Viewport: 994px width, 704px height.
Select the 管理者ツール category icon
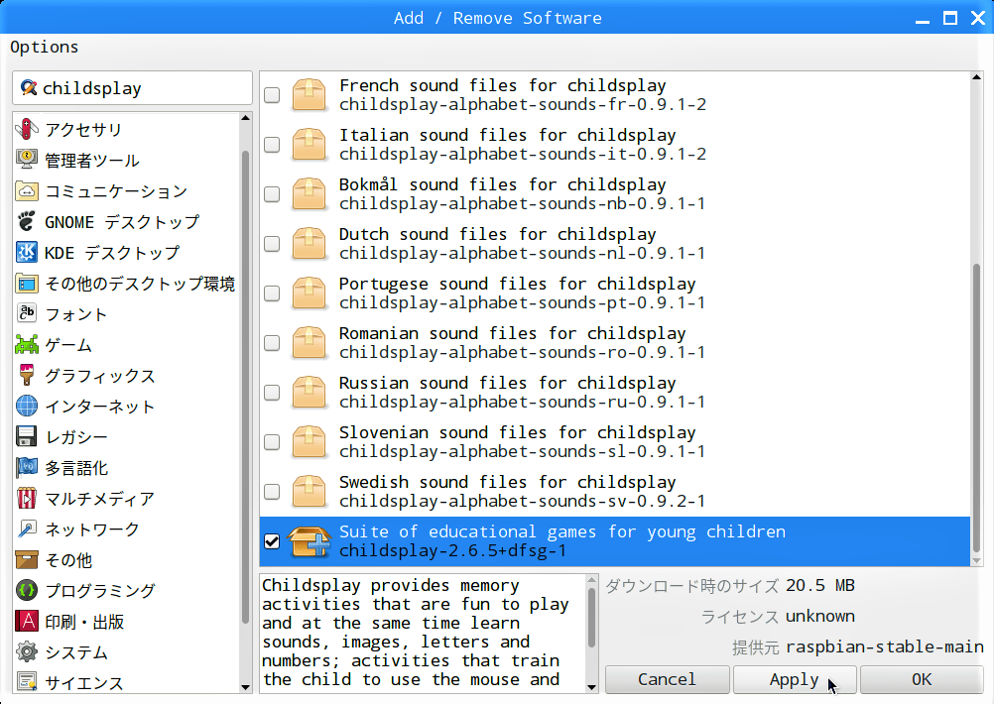pyautogui.click(x=27, y=160)
